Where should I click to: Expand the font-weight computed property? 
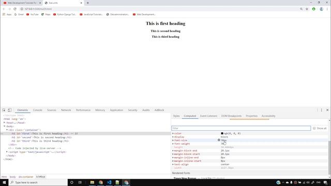pos(173,144)
